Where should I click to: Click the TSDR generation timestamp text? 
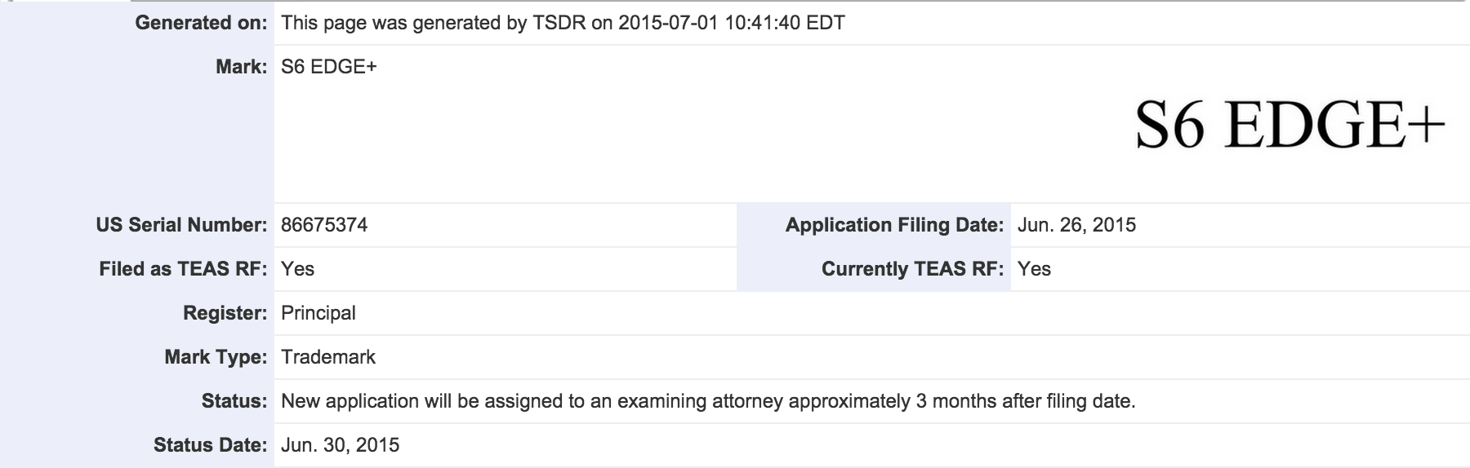coord(563,23)
